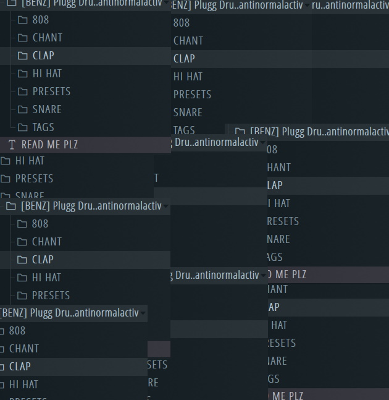This screenshot has width=389, height=400.
Task: Select the TAGS folder label
Action: coord(43,127)
